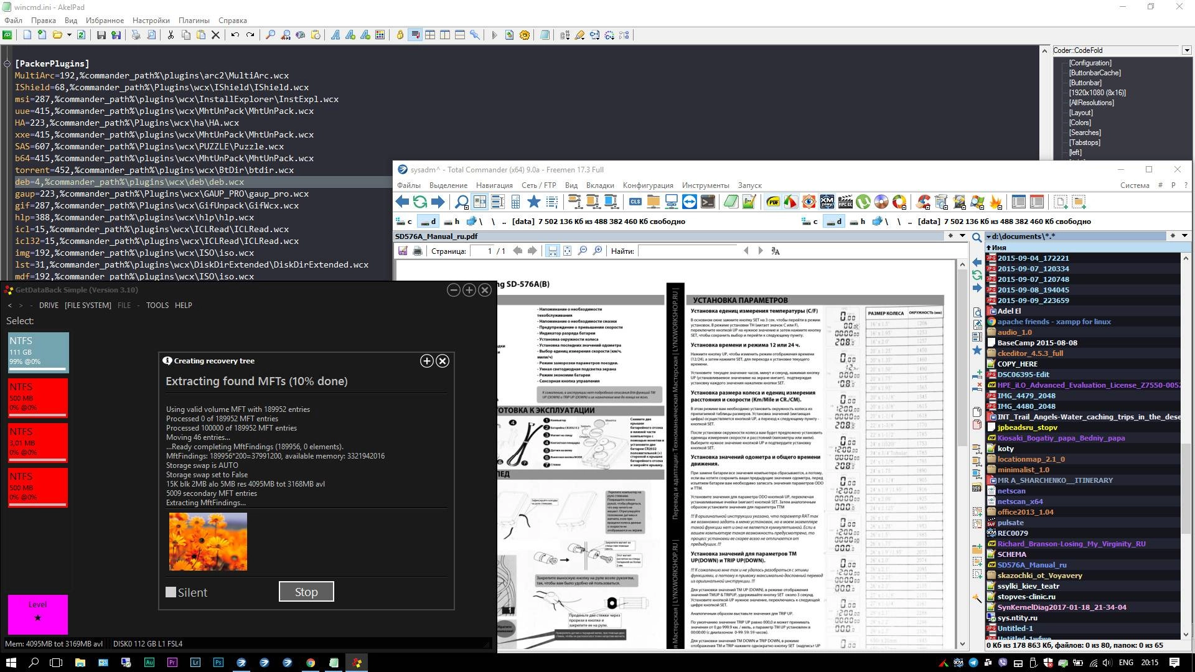Select the red NTFS 3,01 MB partition tile
The height and width of the screenshot is (672, 1195).
[x=38, y=443]
